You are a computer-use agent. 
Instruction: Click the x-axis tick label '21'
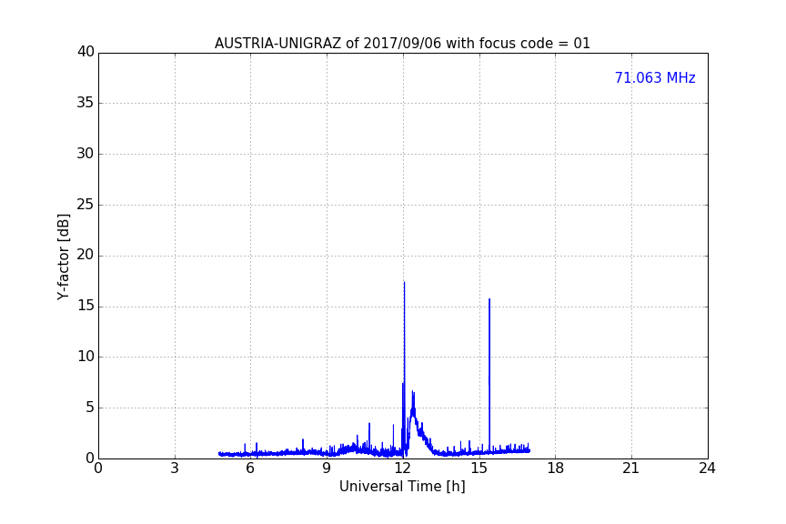pos(631,469)
